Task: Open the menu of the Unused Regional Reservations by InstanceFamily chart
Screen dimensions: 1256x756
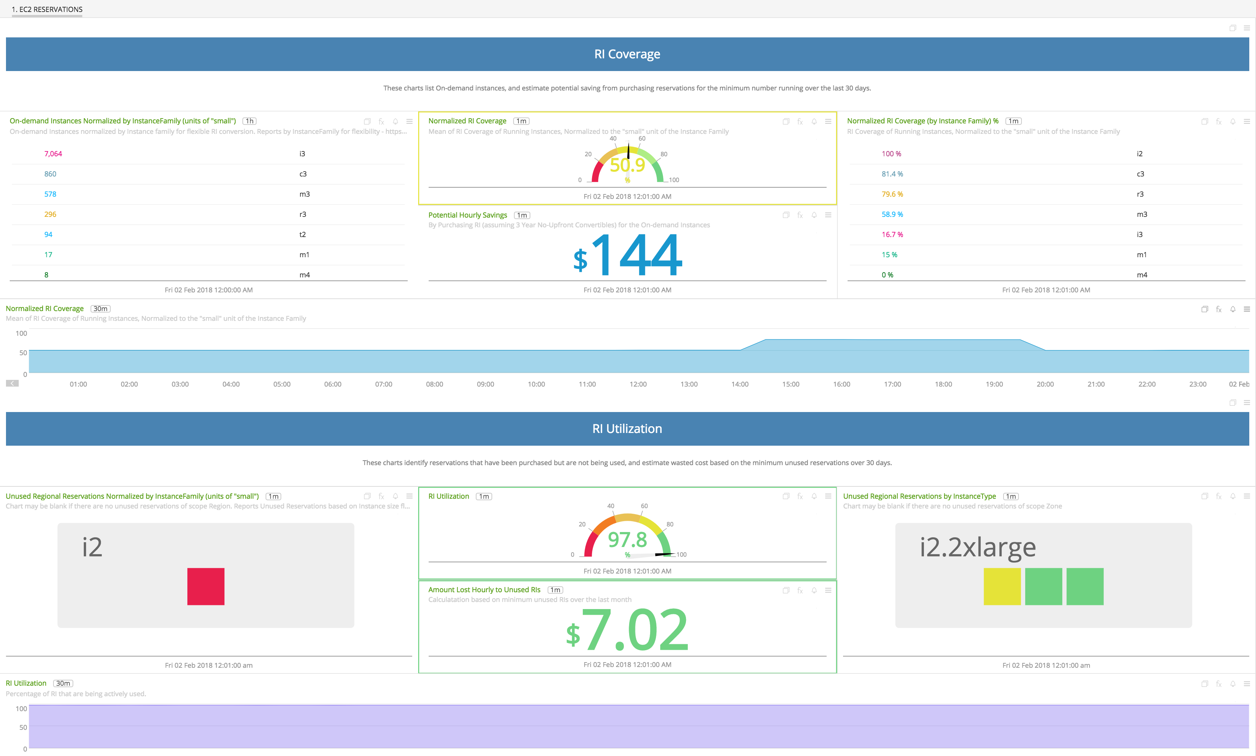Action: click(x=409, y=496)
